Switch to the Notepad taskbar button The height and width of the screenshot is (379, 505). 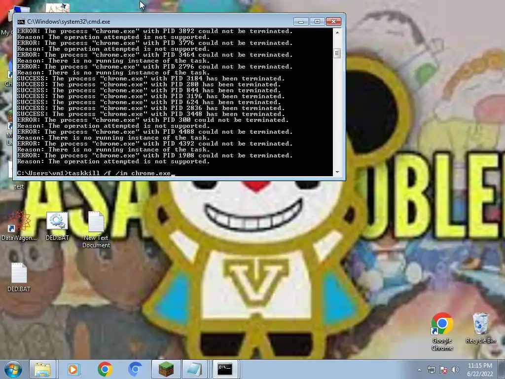click(195, 369)
